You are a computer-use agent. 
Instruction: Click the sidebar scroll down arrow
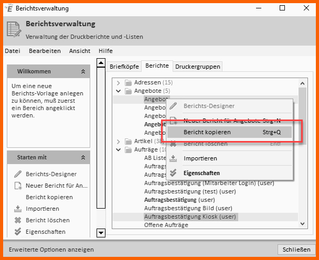click(x=101, y=232)
